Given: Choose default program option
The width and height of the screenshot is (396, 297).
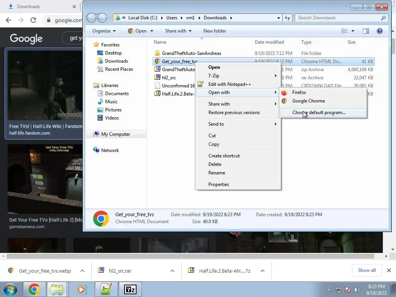Looking at the screenshot, I should click(x=323, y=113).
